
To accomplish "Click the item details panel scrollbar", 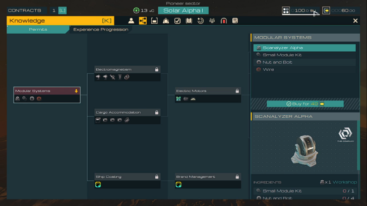I will click(358, 145).
